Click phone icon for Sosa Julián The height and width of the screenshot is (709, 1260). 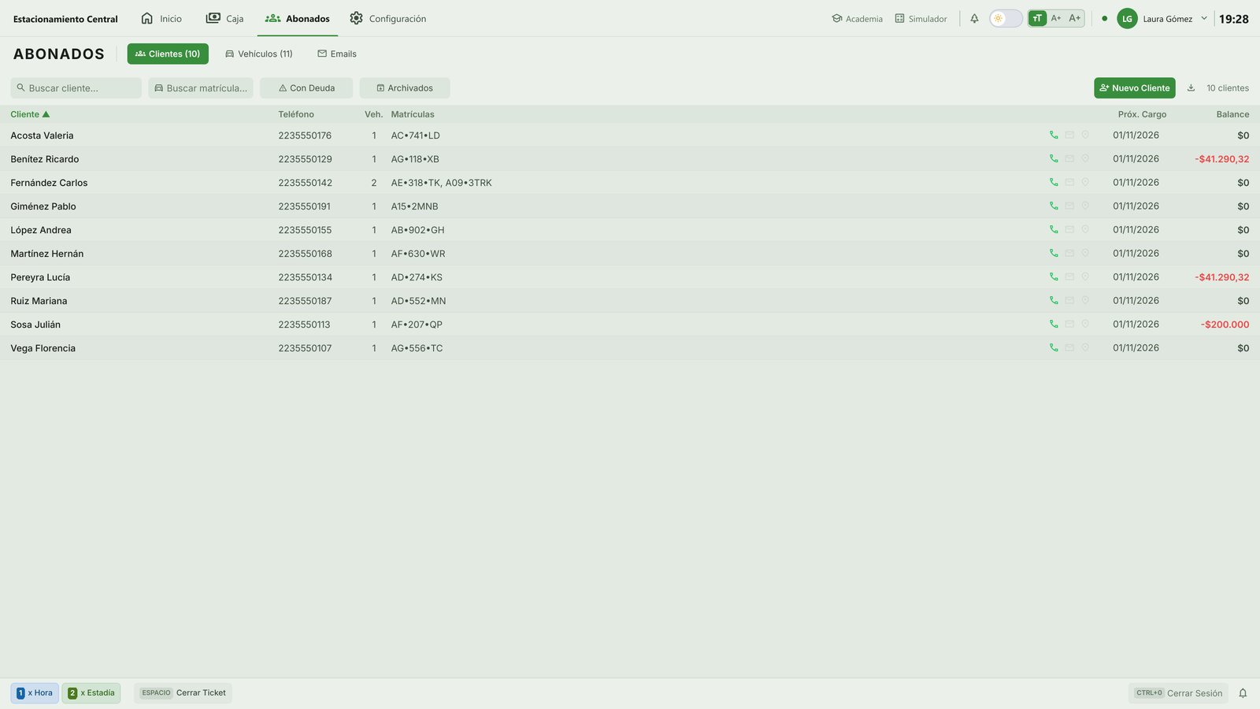pyautogui.click(x=1054, y=325)
